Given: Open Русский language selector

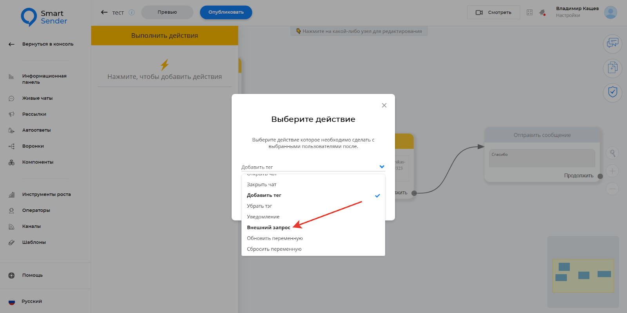Looking at the screenshot, I should [x=31, y=301].
